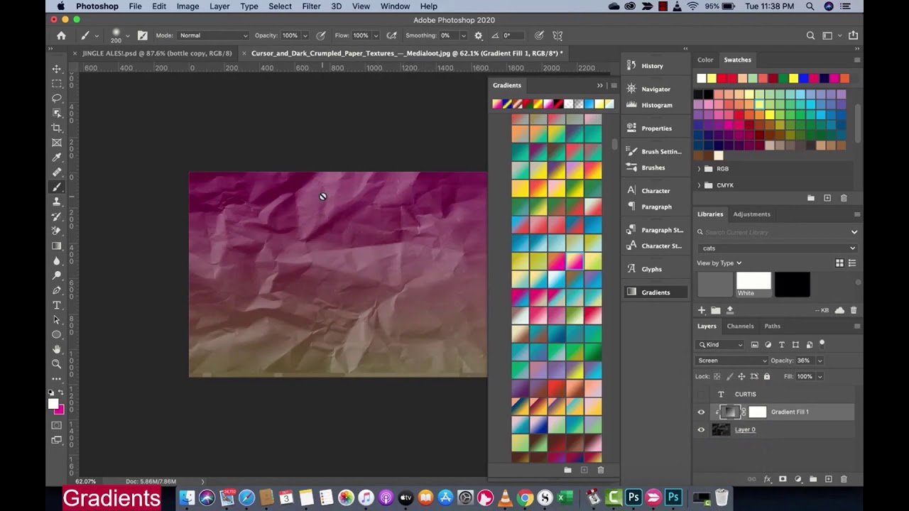909x511 pixels.
Task: Expand the RGB swatch group
Action: 699,169
